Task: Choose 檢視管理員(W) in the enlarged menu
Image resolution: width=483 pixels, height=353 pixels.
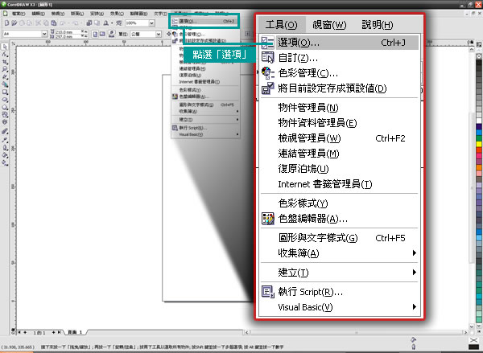Action: coord(339,138)
